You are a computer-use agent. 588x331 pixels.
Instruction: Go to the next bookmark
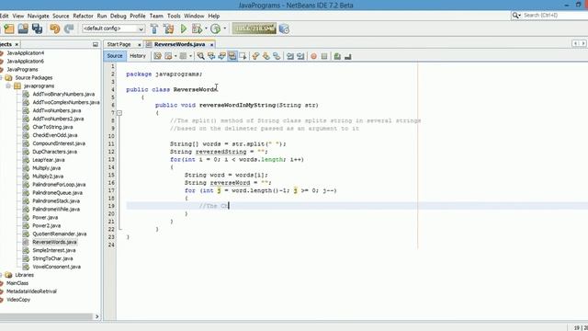266,56
